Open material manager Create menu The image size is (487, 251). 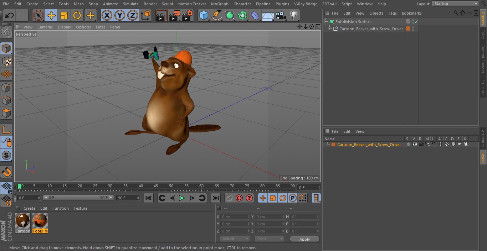pos(29,208)
